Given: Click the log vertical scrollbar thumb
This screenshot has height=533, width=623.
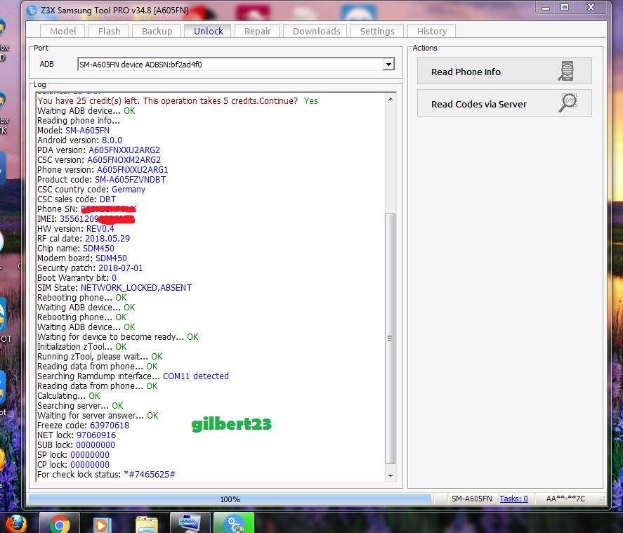Looking at the screenshot, I should point(391,338).
